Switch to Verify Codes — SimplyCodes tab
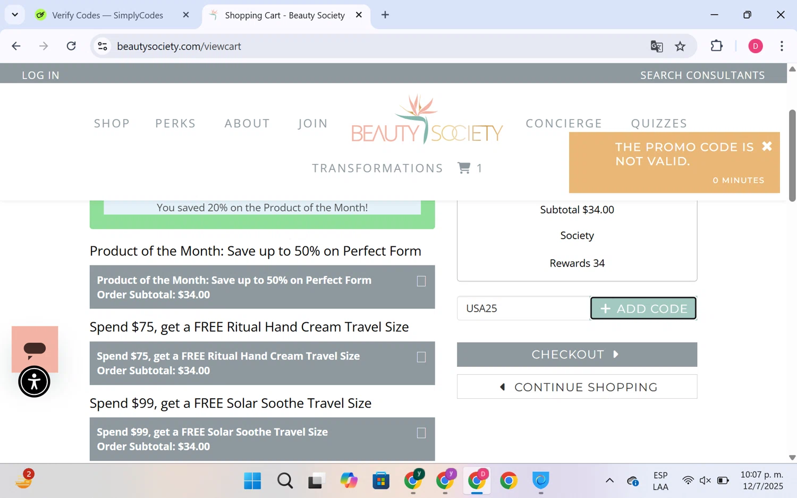 coord(107,15)
